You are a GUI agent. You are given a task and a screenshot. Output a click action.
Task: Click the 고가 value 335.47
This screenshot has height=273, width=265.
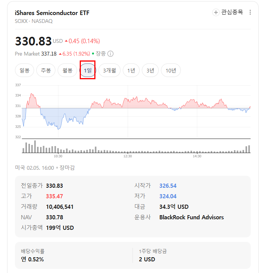point(54,196)
